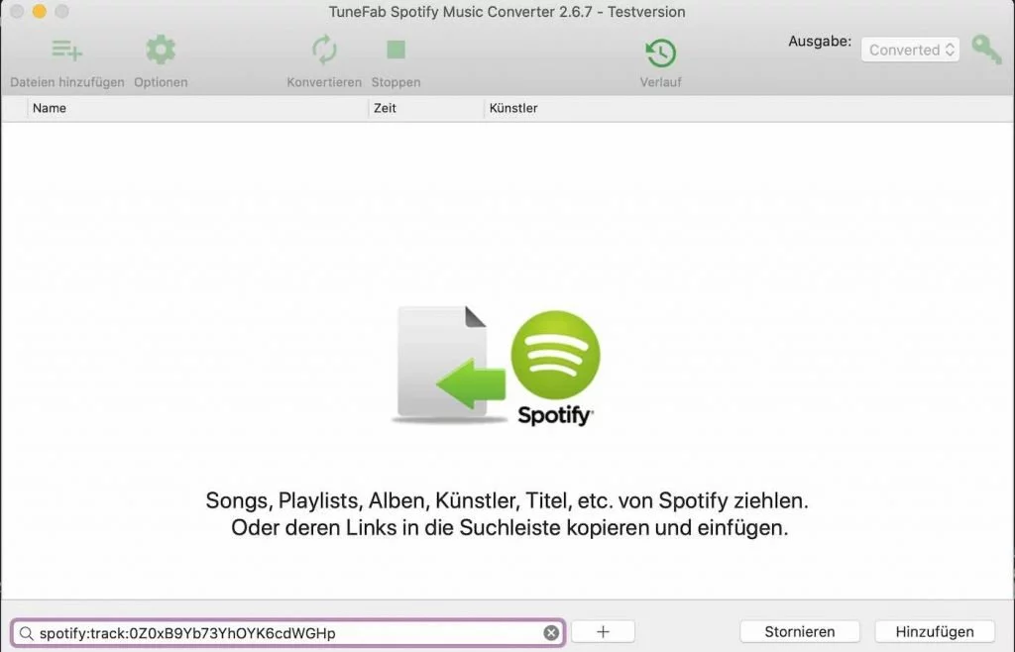Screen dimensions: 1015x652
Task: Click the Hinzufügen button
Action: coord(934,631)
